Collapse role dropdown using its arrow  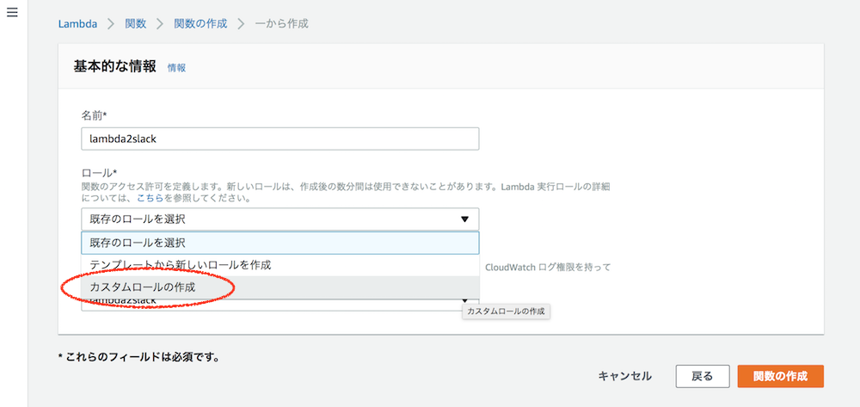pos(464,219)
